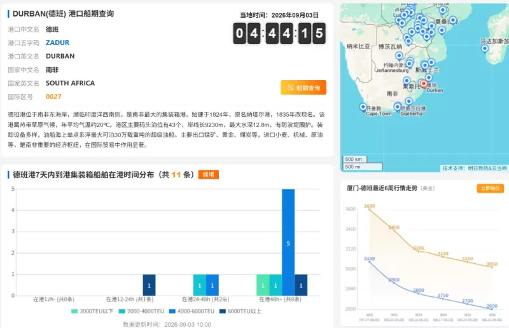Click the 2650 point on blue trend line

[x=492, y=308]
